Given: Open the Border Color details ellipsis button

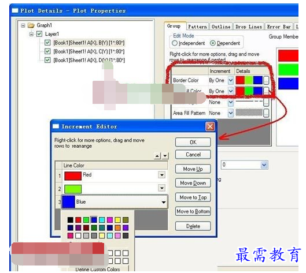Looking at the screenshot, I should coord(266,80).
